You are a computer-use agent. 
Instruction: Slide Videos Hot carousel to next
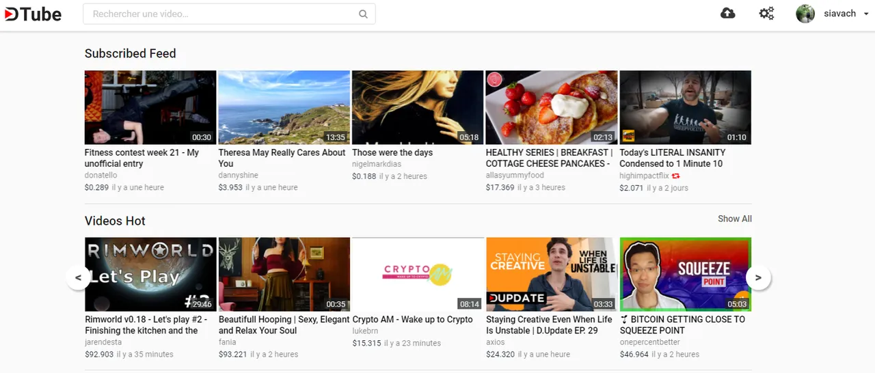pyautogui.click(x=758, y=277)
